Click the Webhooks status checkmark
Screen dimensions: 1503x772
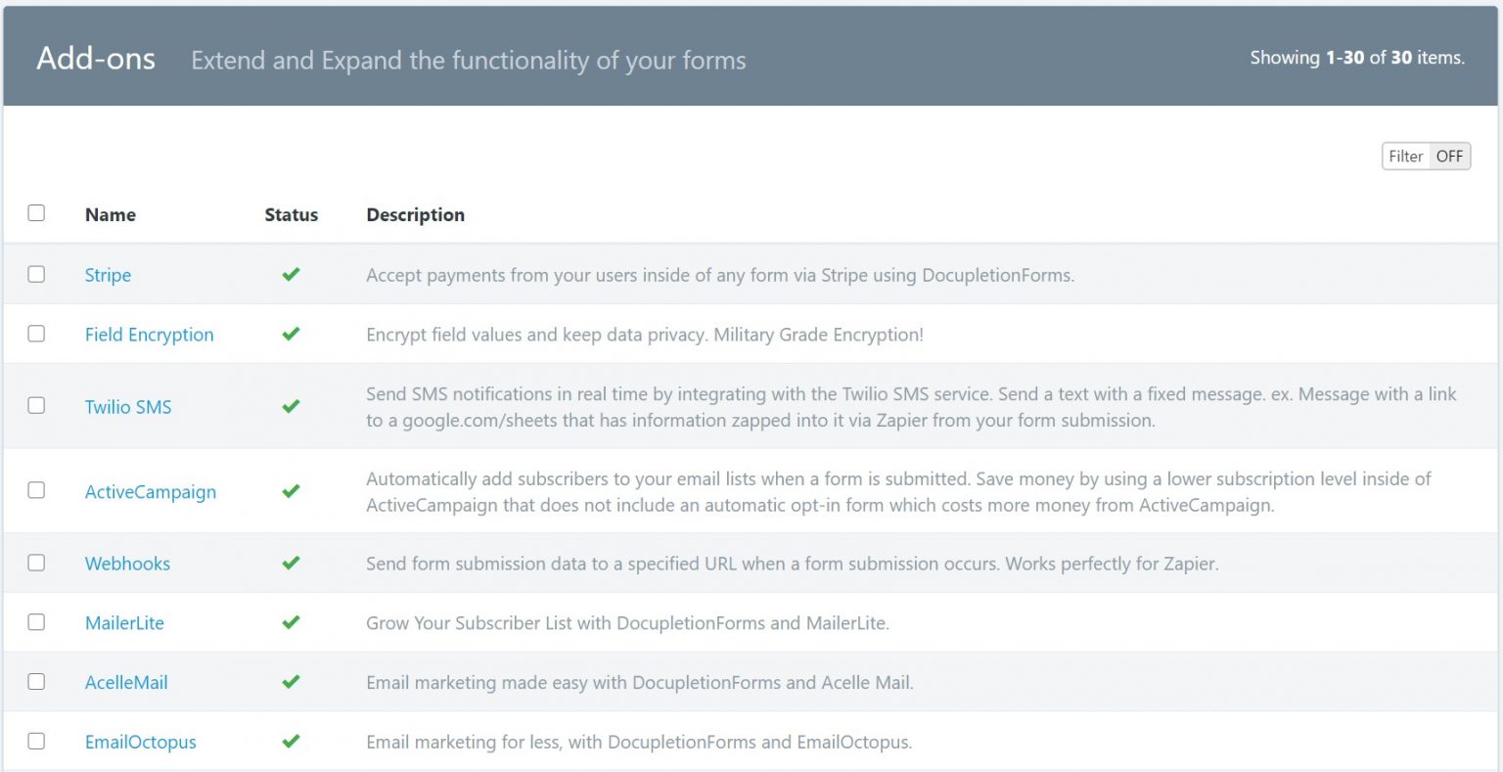coord(291,564)
